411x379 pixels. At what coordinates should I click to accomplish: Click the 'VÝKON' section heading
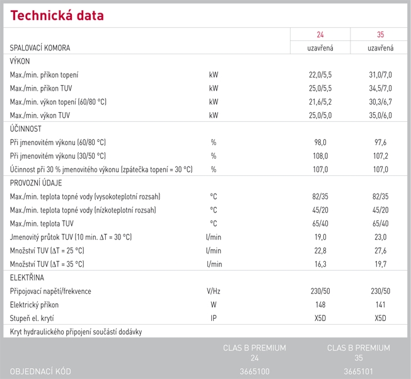pyautogui.click(x=20, y=61)
